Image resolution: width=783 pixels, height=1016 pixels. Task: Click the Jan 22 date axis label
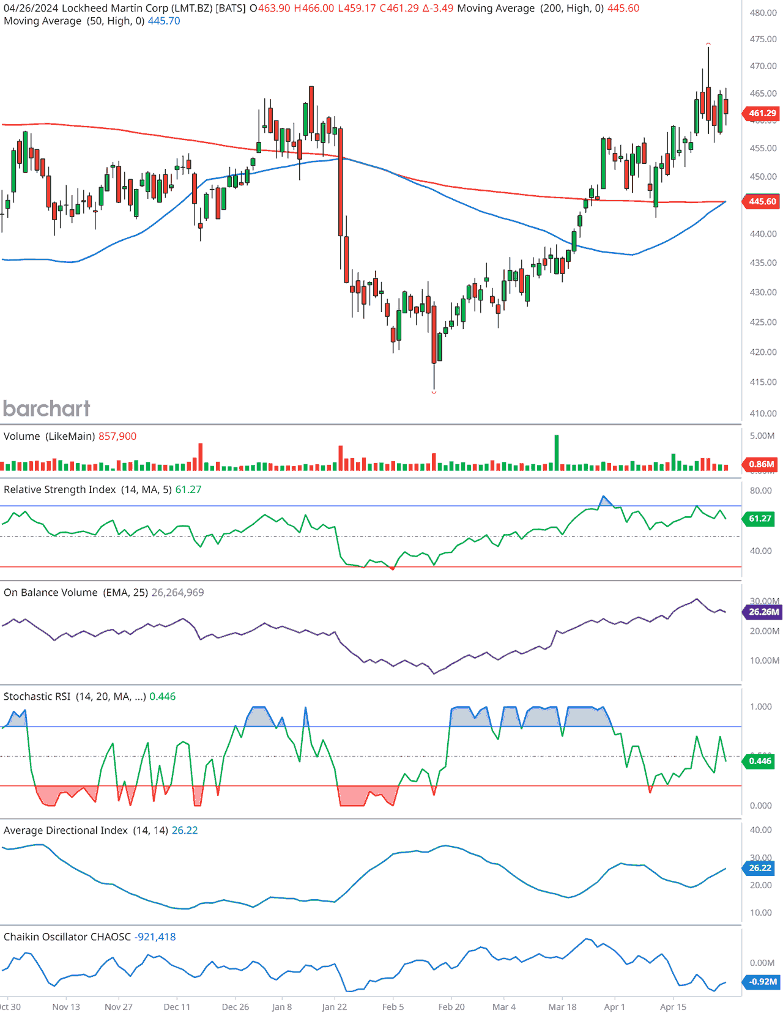point(335,1007)
